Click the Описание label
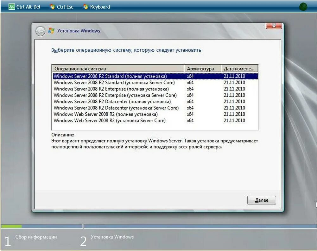This screenshot has width=317, height=251. [63, 135]
